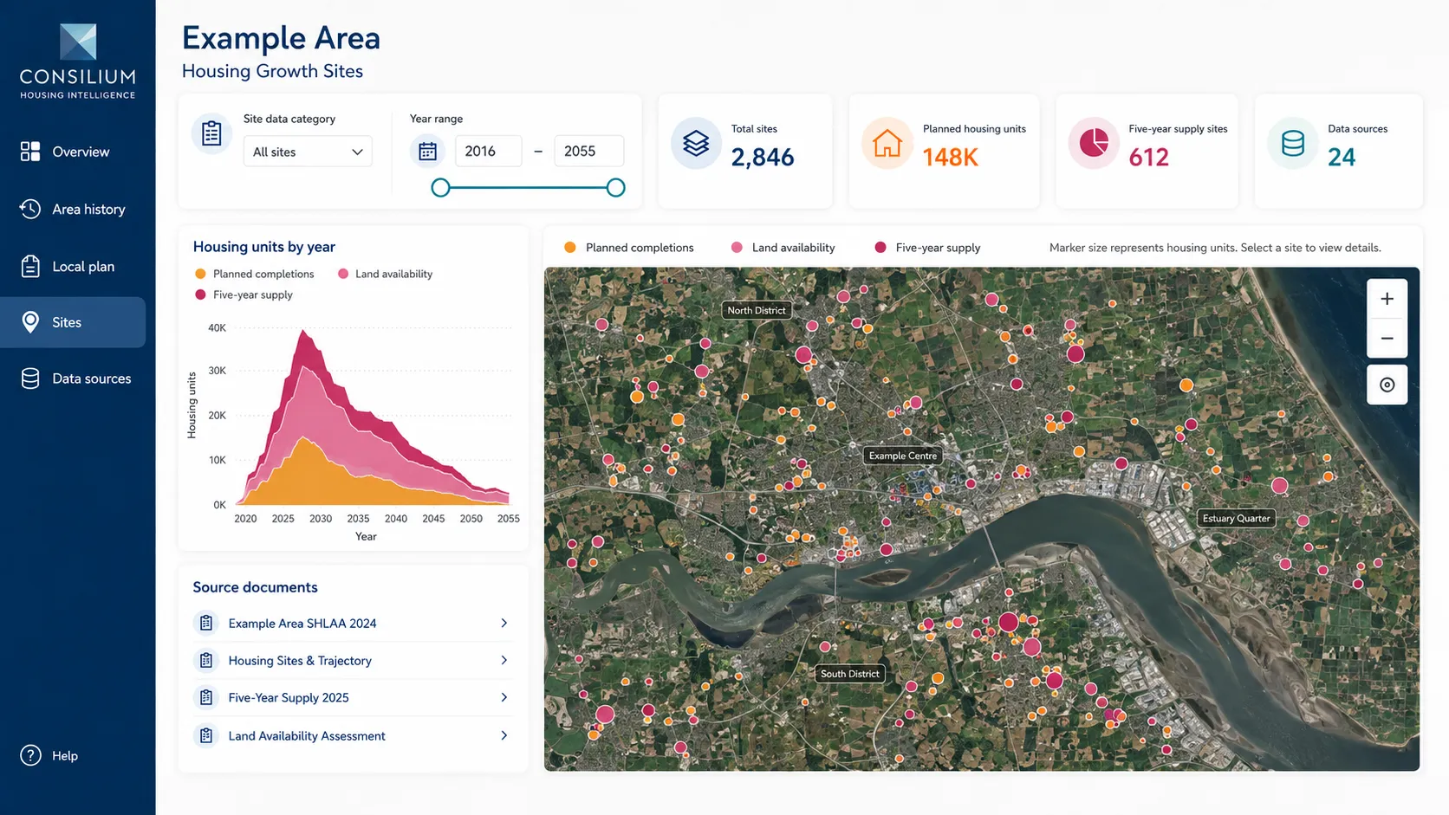The width and height of the screenshot is (1449, 815).
Task: Click the Five-Year Supply 2025 document icon
Action: (206, 697)
